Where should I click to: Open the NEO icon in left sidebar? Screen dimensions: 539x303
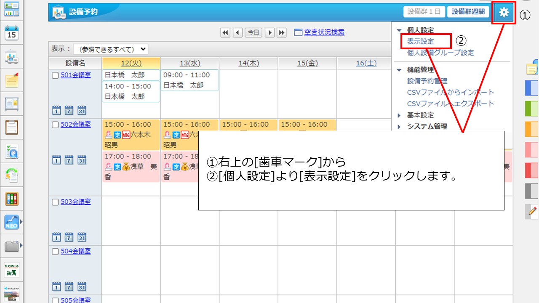(x=12, y=222)
